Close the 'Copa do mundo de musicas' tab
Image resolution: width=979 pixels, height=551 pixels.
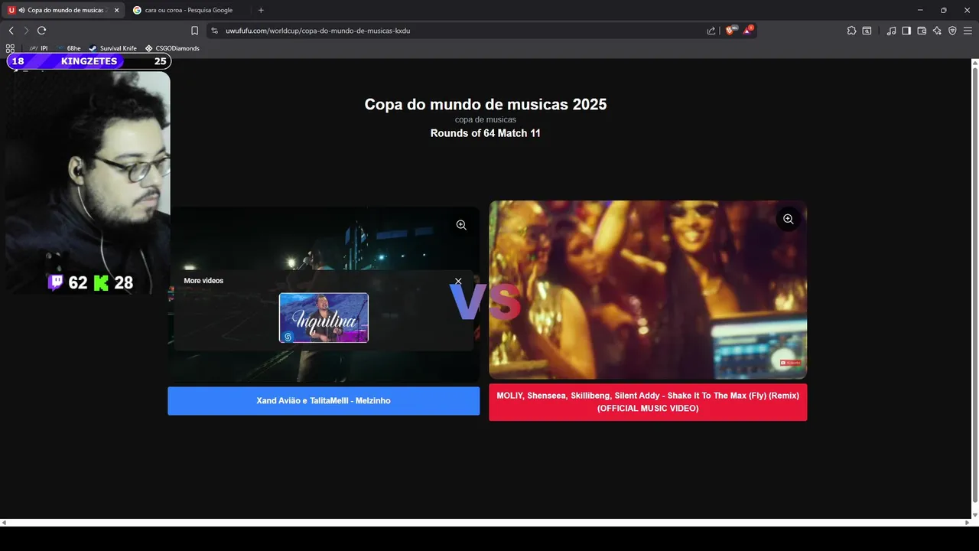[x=116, y=10]
